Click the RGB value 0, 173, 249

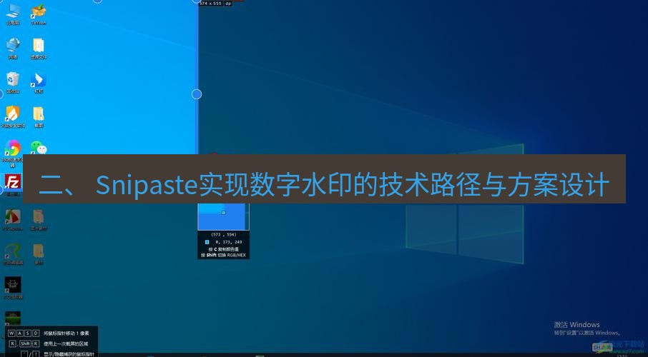pos(229,242)
